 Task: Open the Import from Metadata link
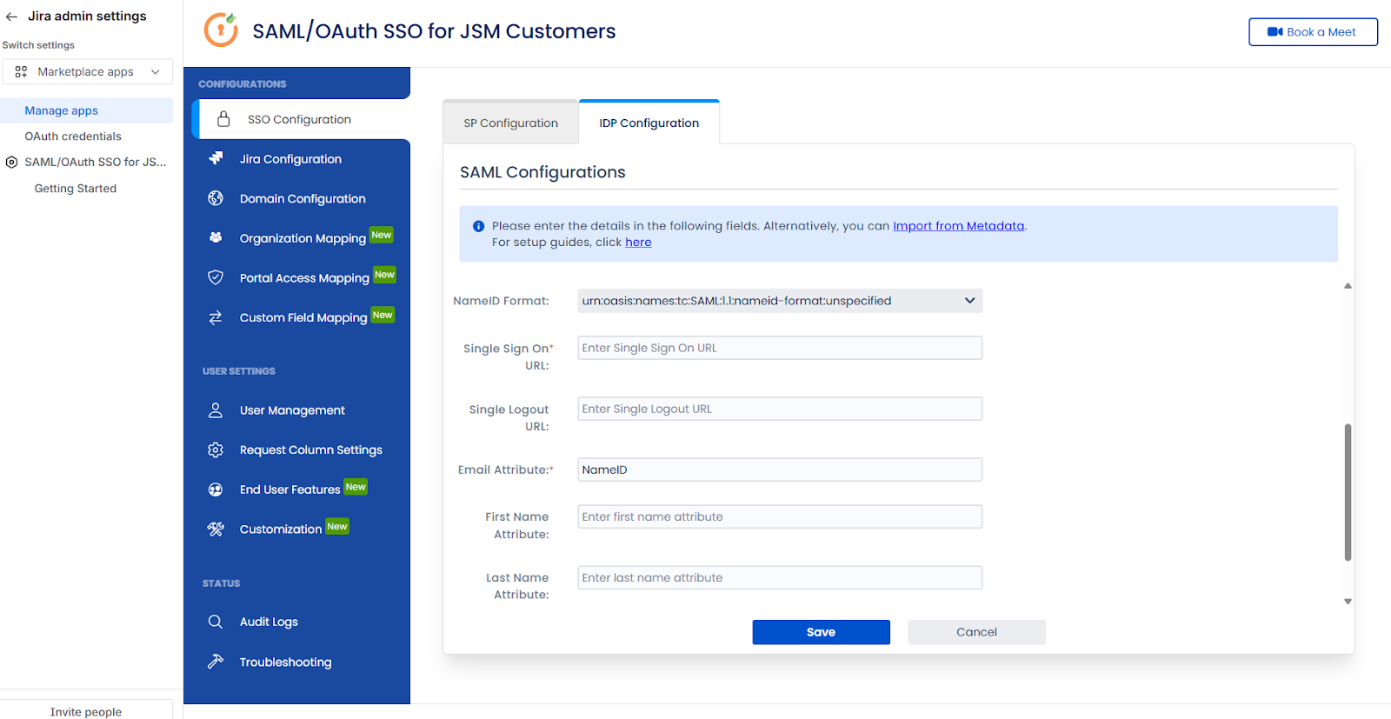pyautogui.click(x=958, y=226)
